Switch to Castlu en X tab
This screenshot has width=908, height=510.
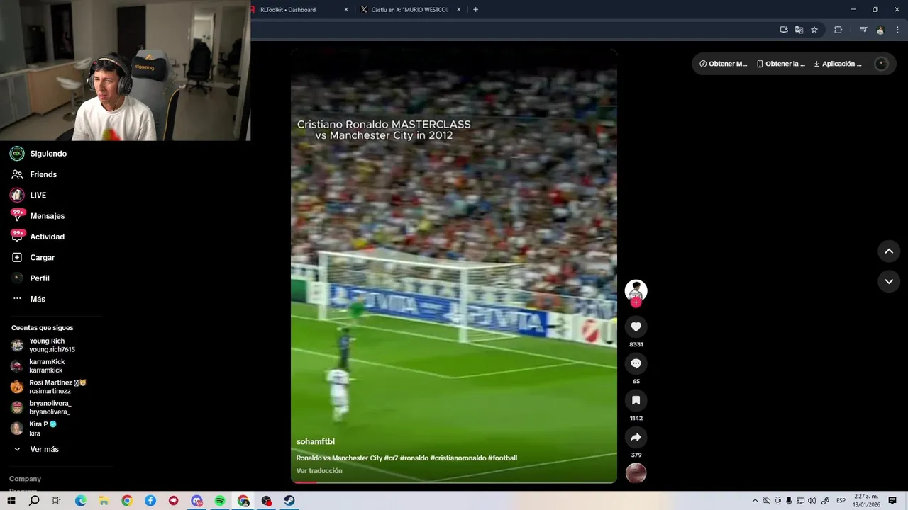click(x=410, y=10)
